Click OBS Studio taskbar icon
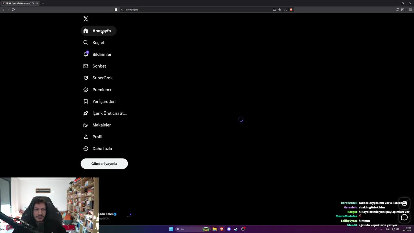 pos(243,229)
